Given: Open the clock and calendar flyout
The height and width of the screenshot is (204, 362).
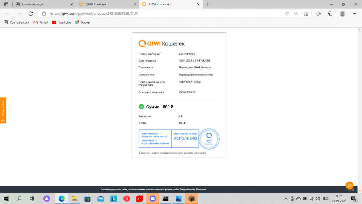Looking at the screenshot, I should [339, 199].
